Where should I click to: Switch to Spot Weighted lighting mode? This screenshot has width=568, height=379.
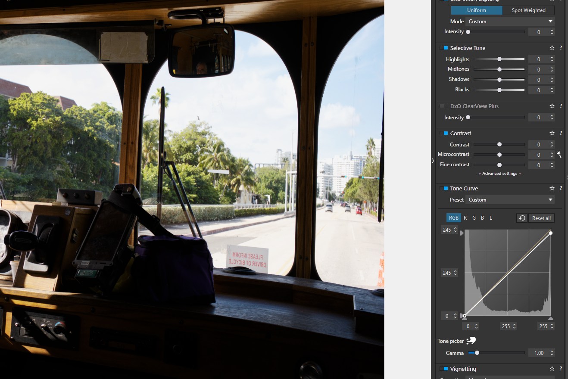528,10
